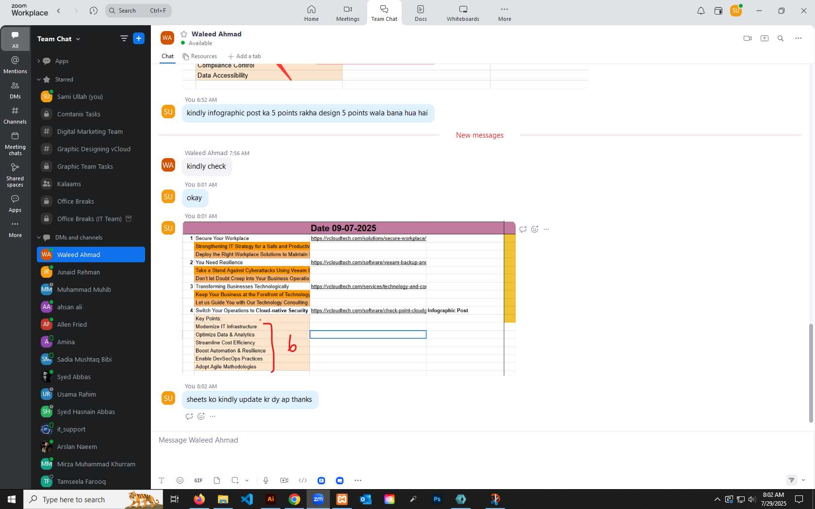This screenshot has height=509, width=815.
Task: Open the More tab in top navigation
Action: point(505,13)
